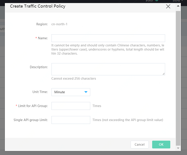
Task: Click the Unit Time label
Action: pyautogui.click(x=40, y=92)
